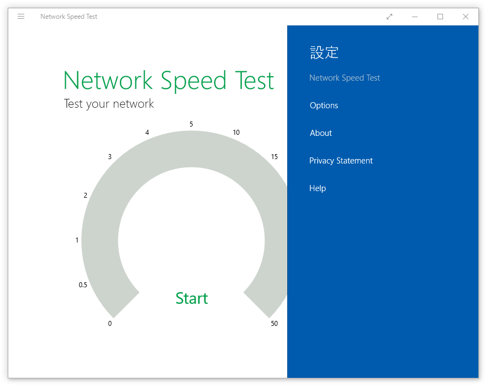Click the 'Network Speed Test' label in settings panel

click(345, 78)
